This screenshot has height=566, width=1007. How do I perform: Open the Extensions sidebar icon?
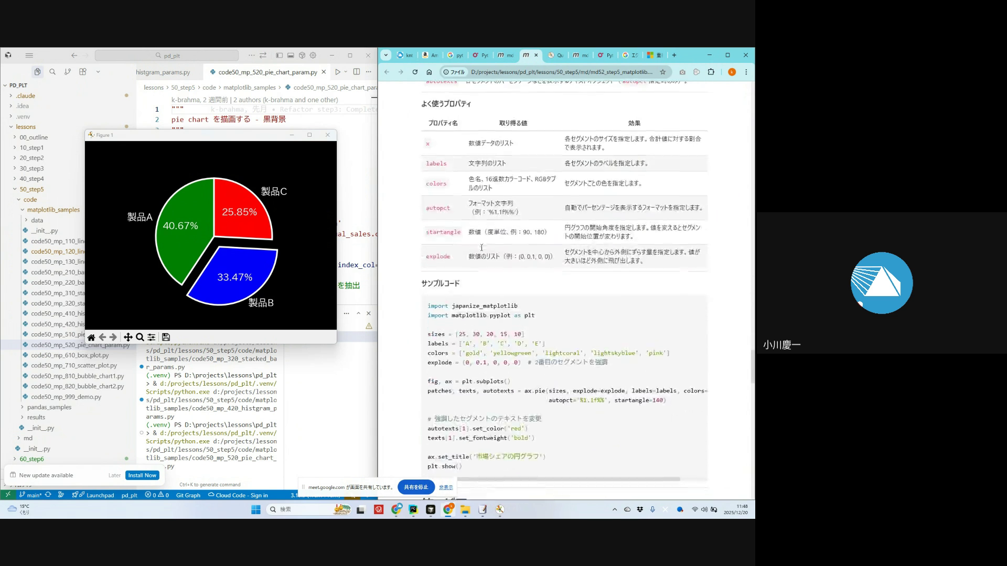pos(83,72)
